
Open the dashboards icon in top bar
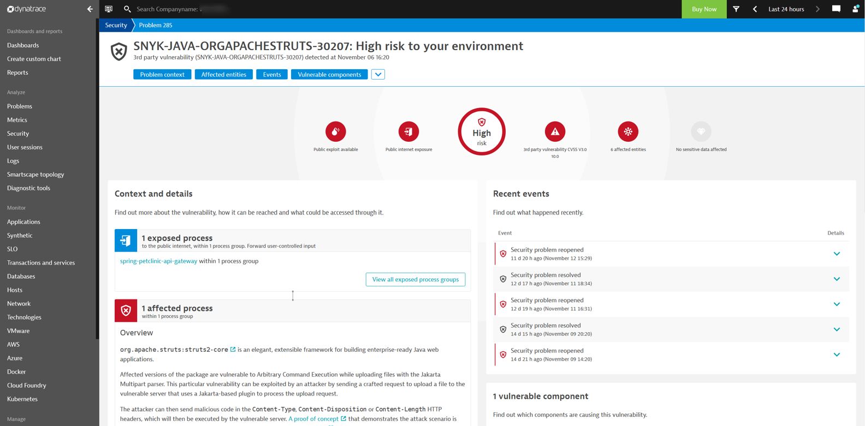(109, 9)
